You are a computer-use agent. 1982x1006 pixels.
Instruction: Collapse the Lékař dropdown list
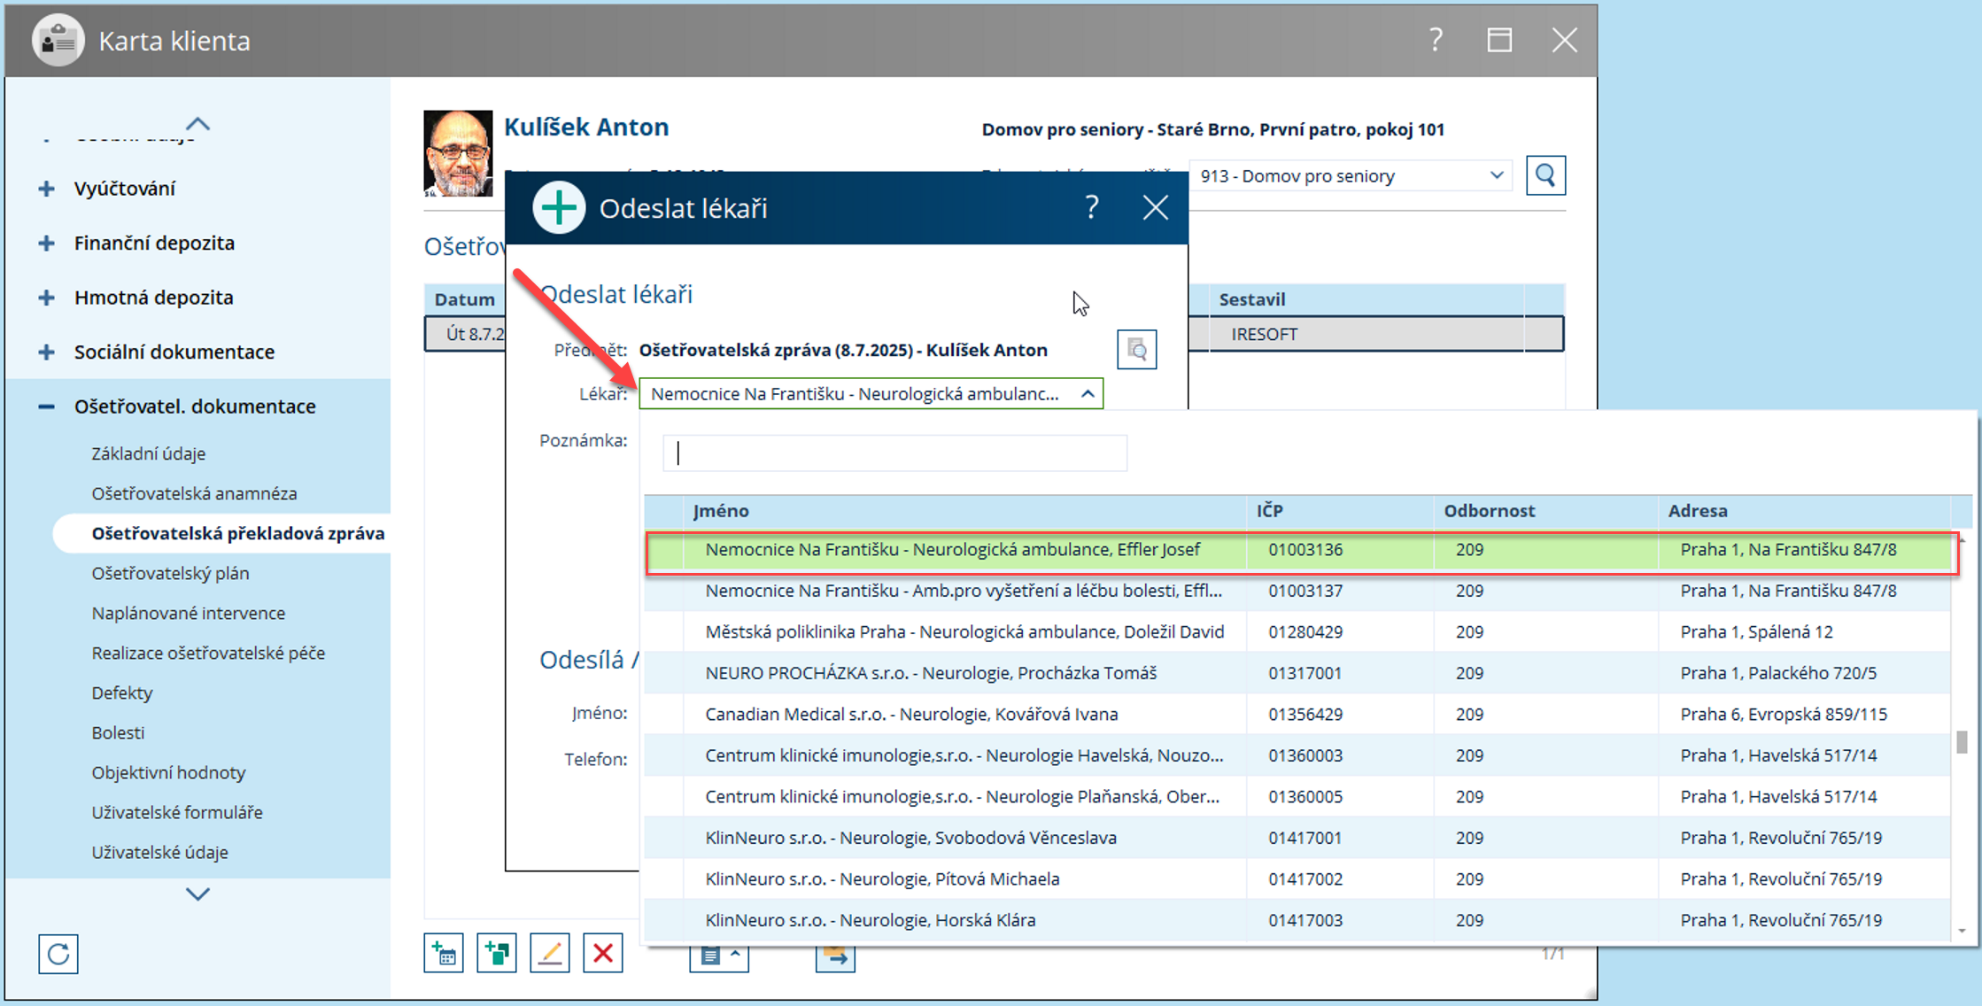1088,394
